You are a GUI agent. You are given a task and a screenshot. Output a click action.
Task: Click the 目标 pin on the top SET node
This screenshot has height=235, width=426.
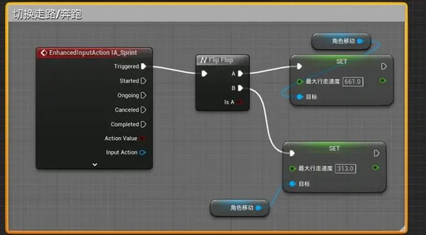tap(299, 97)
